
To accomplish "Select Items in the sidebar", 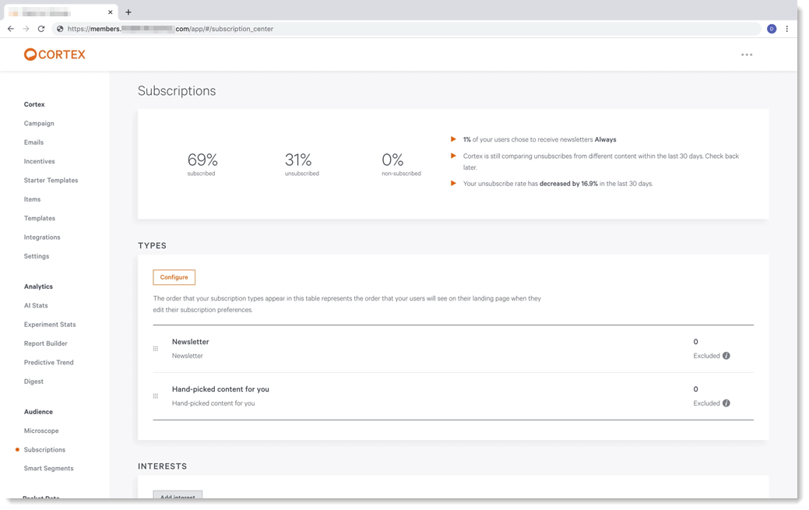I will [32, 199].
